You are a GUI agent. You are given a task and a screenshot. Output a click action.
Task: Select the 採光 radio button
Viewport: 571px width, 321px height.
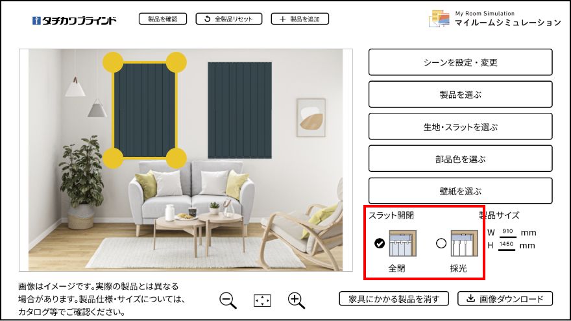[x=441, y=243]
